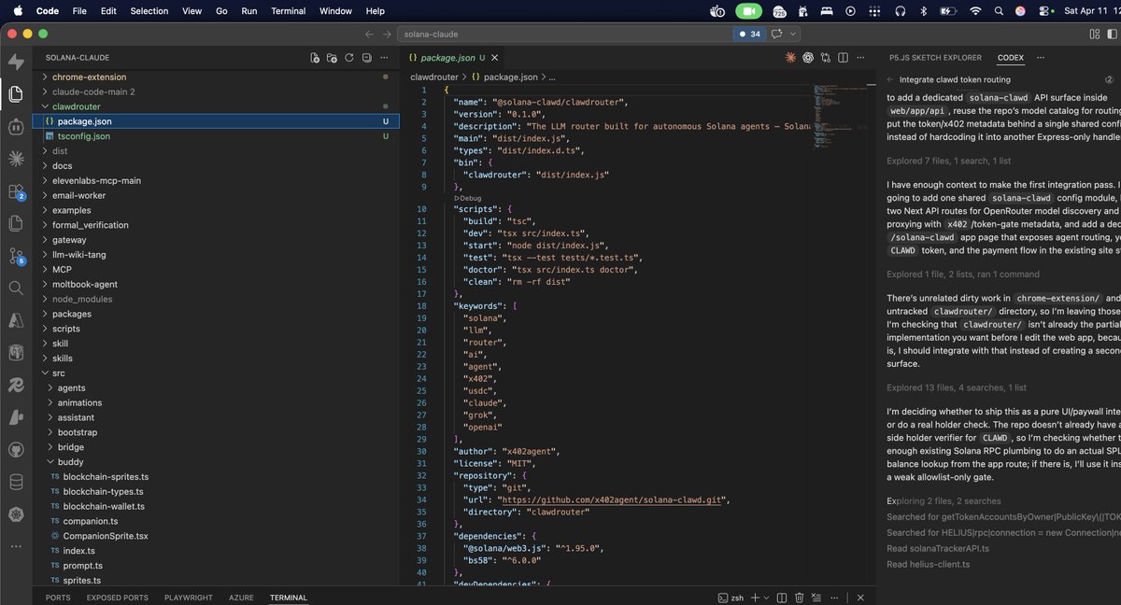The width and height of the screenshot is (1121, 605).
Task: Open macOS Control Center toggles
Action: tap(1044, 11)
